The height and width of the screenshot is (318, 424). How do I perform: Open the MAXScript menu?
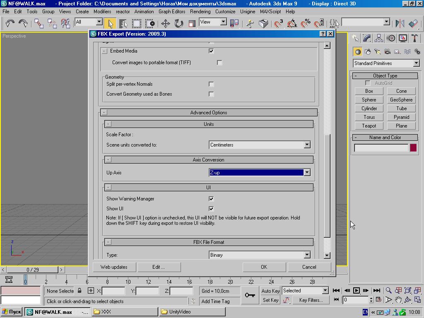coord(270,12)
